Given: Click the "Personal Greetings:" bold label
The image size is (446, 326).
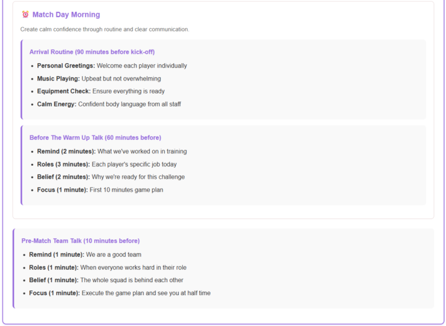Looking at the screenshot, I should tap(66, 66).
